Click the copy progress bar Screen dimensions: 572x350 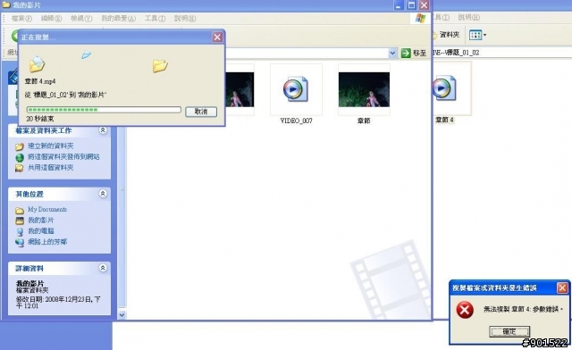coord(104,110)
